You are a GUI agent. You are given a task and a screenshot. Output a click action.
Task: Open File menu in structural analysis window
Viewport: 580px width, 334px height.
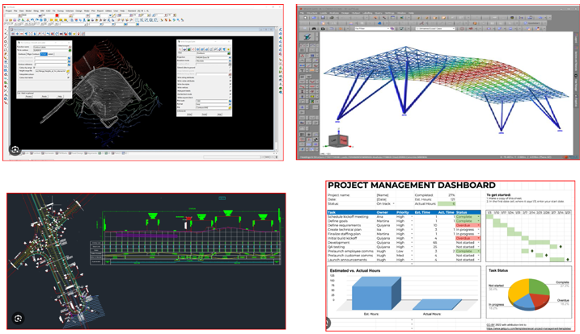click(302, 13)
